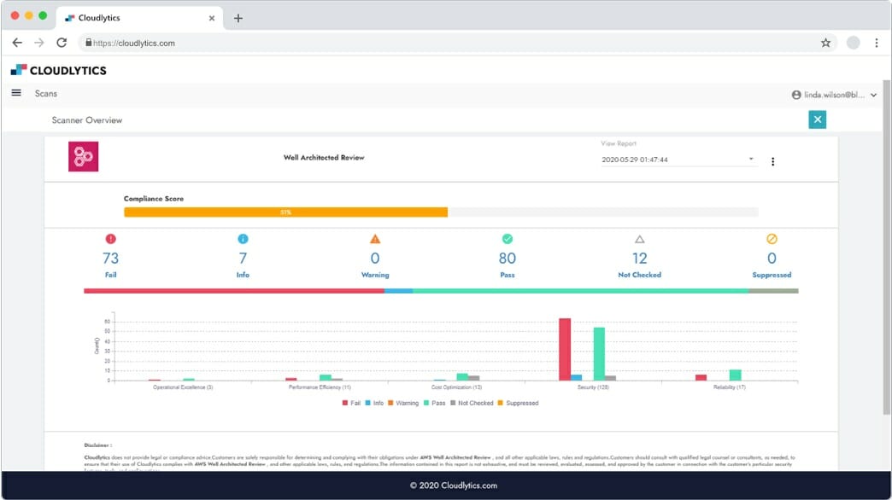Click the green Pass segment of status bar
The height and width of the screenshot is (500, 892).
click(580, 291)
